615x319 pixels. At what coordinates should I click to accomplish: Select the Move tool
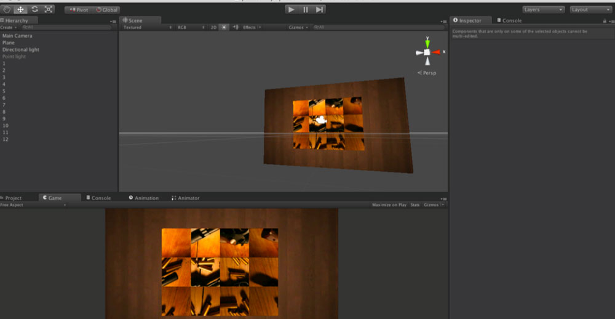tap(20, 9)
